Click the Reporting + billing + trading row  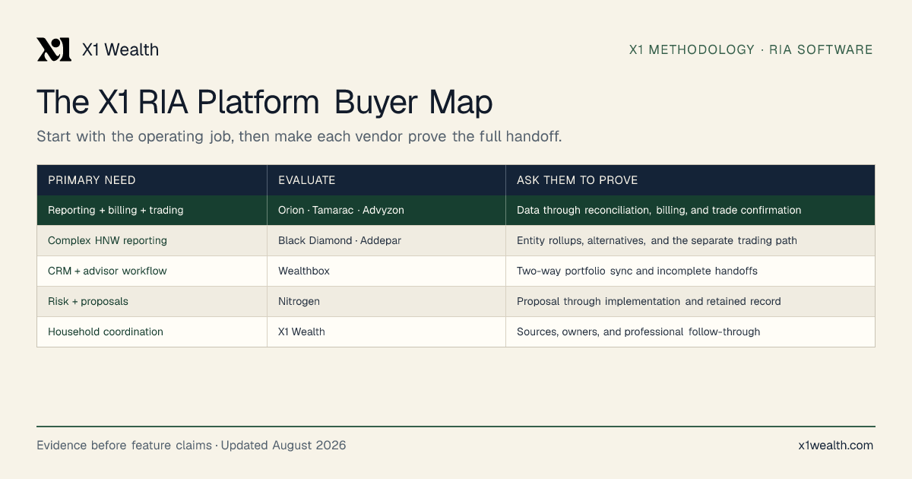coord(456,210)
